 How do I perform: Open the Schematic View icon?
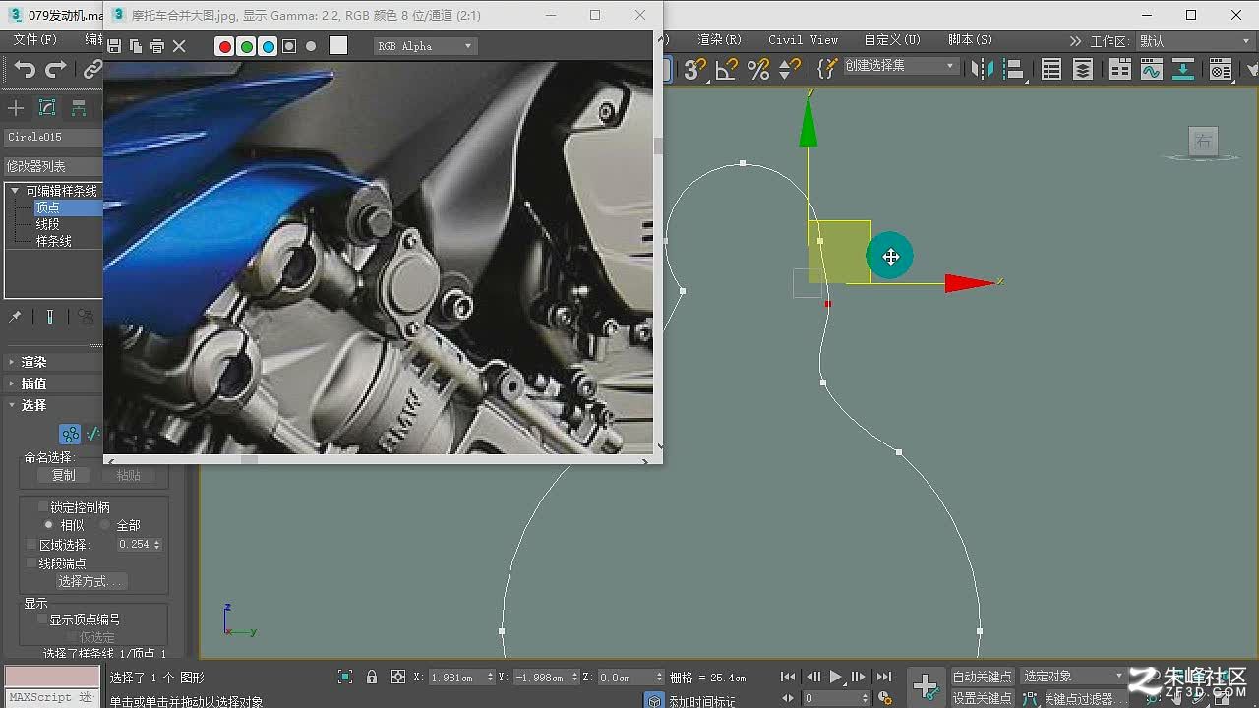coord(1183,69)
